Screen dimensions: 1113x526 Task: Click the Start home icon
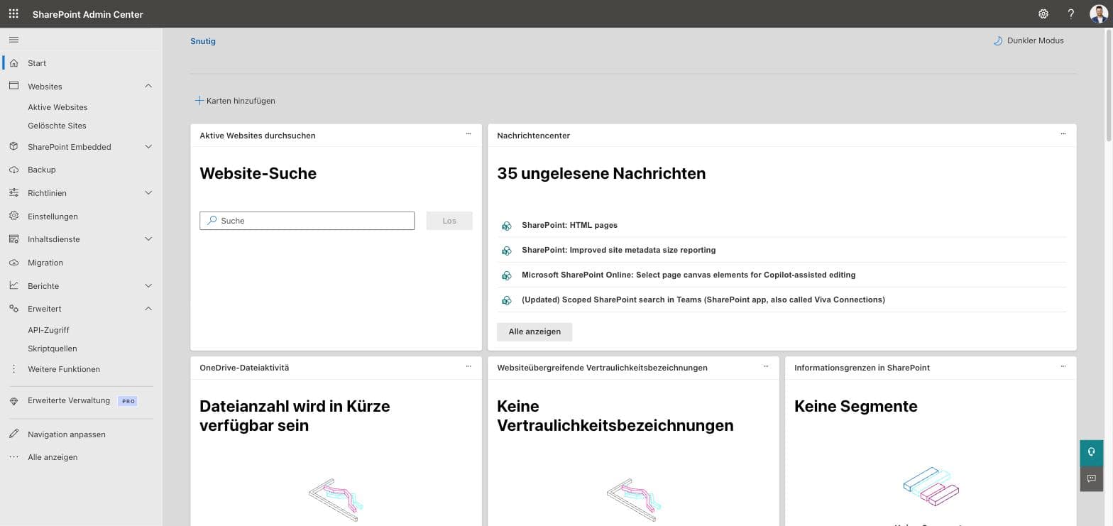pyautogui.click(x=13, y=63)
